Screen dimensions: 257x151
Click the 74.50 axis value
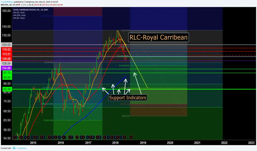coord(7,101)
